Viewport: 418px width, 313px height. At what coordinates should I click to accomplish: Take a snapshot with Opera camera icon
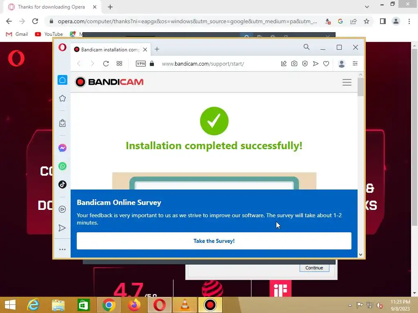[294, 64]
